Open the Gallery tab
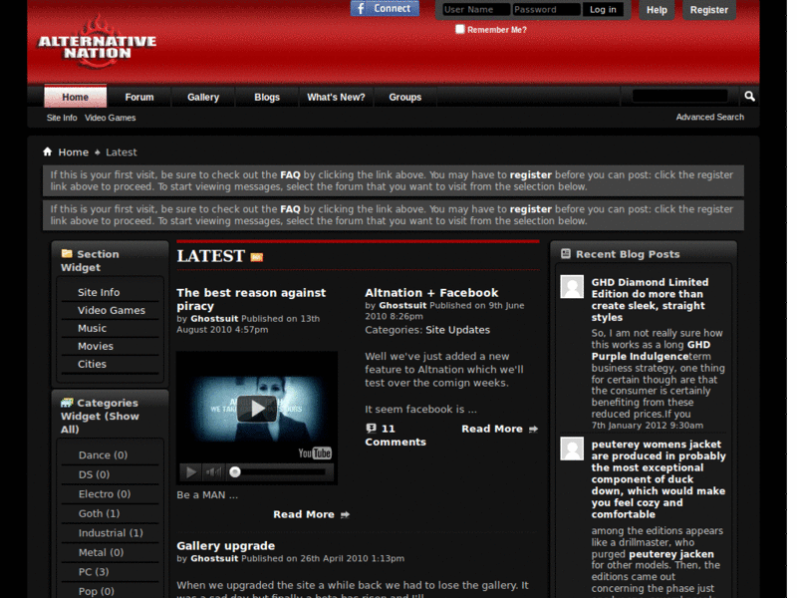 (203, 97)
